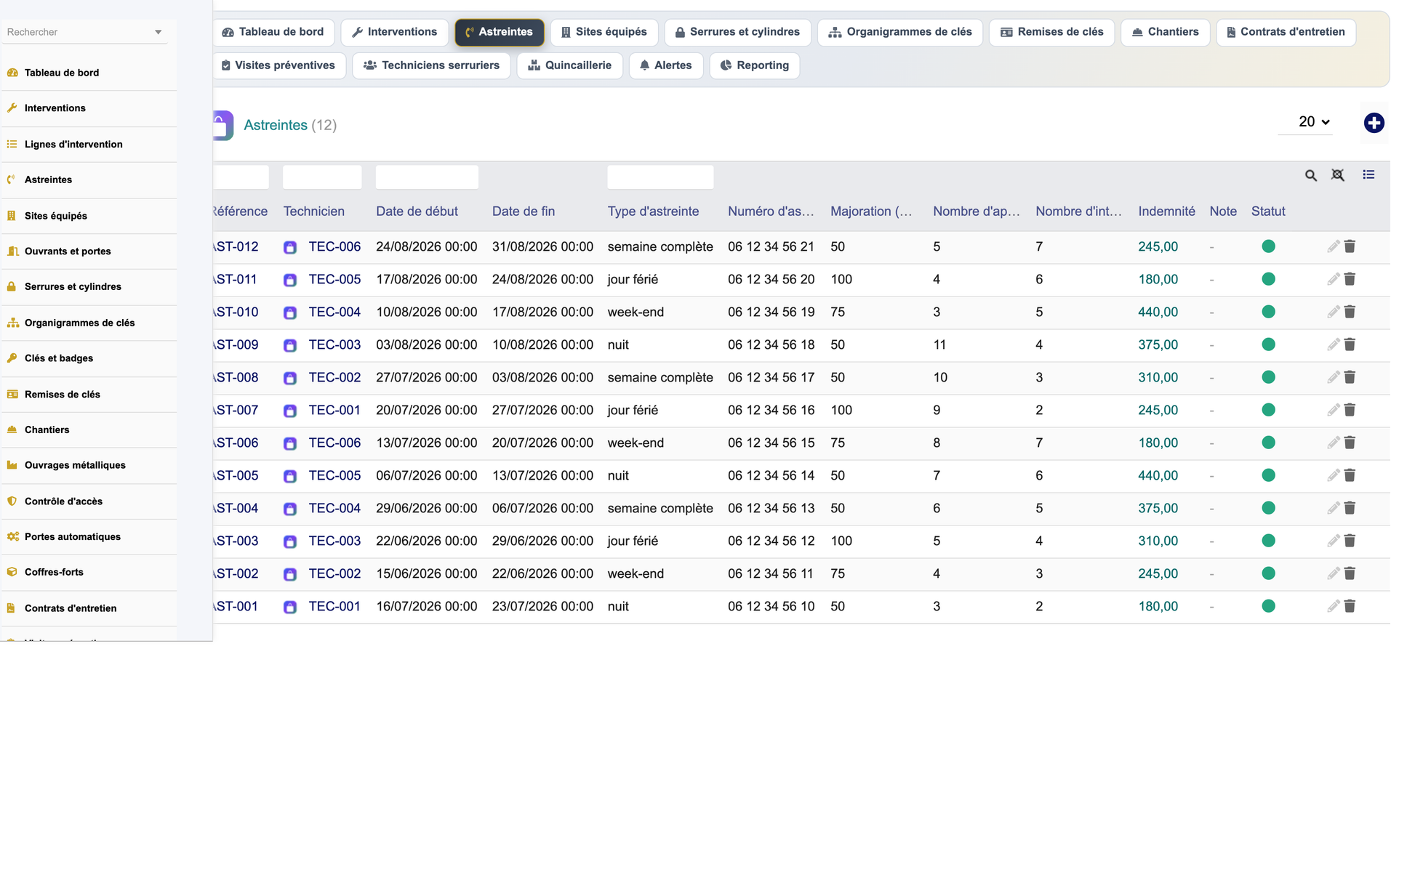
Task: Click technician icon beside TEC-001 in AST-001 row
Action: point(290,607)
